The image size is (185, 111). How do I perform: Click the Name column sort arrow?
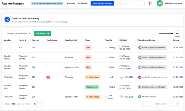tap(26, 40)
